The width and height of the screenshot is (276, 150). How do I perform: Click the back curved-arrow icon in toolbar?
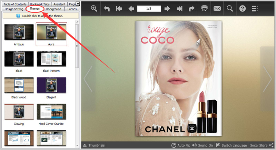[x=107, y=8]
